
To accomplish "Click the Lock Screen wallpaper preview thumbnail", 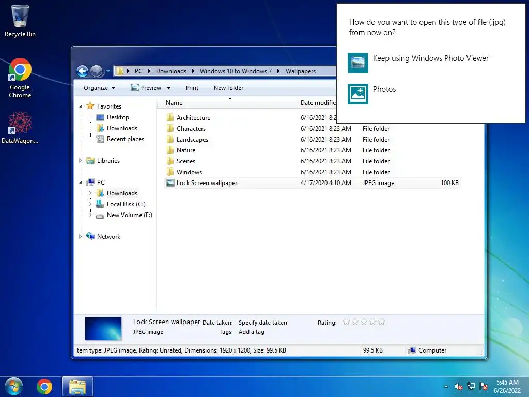I will [103, 328].
